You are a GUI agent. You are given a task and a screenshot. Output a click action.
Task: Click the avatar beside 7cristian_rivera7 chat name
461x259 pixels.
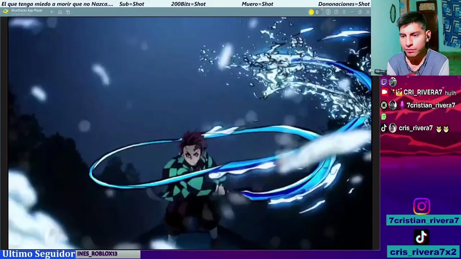[393, 105]
